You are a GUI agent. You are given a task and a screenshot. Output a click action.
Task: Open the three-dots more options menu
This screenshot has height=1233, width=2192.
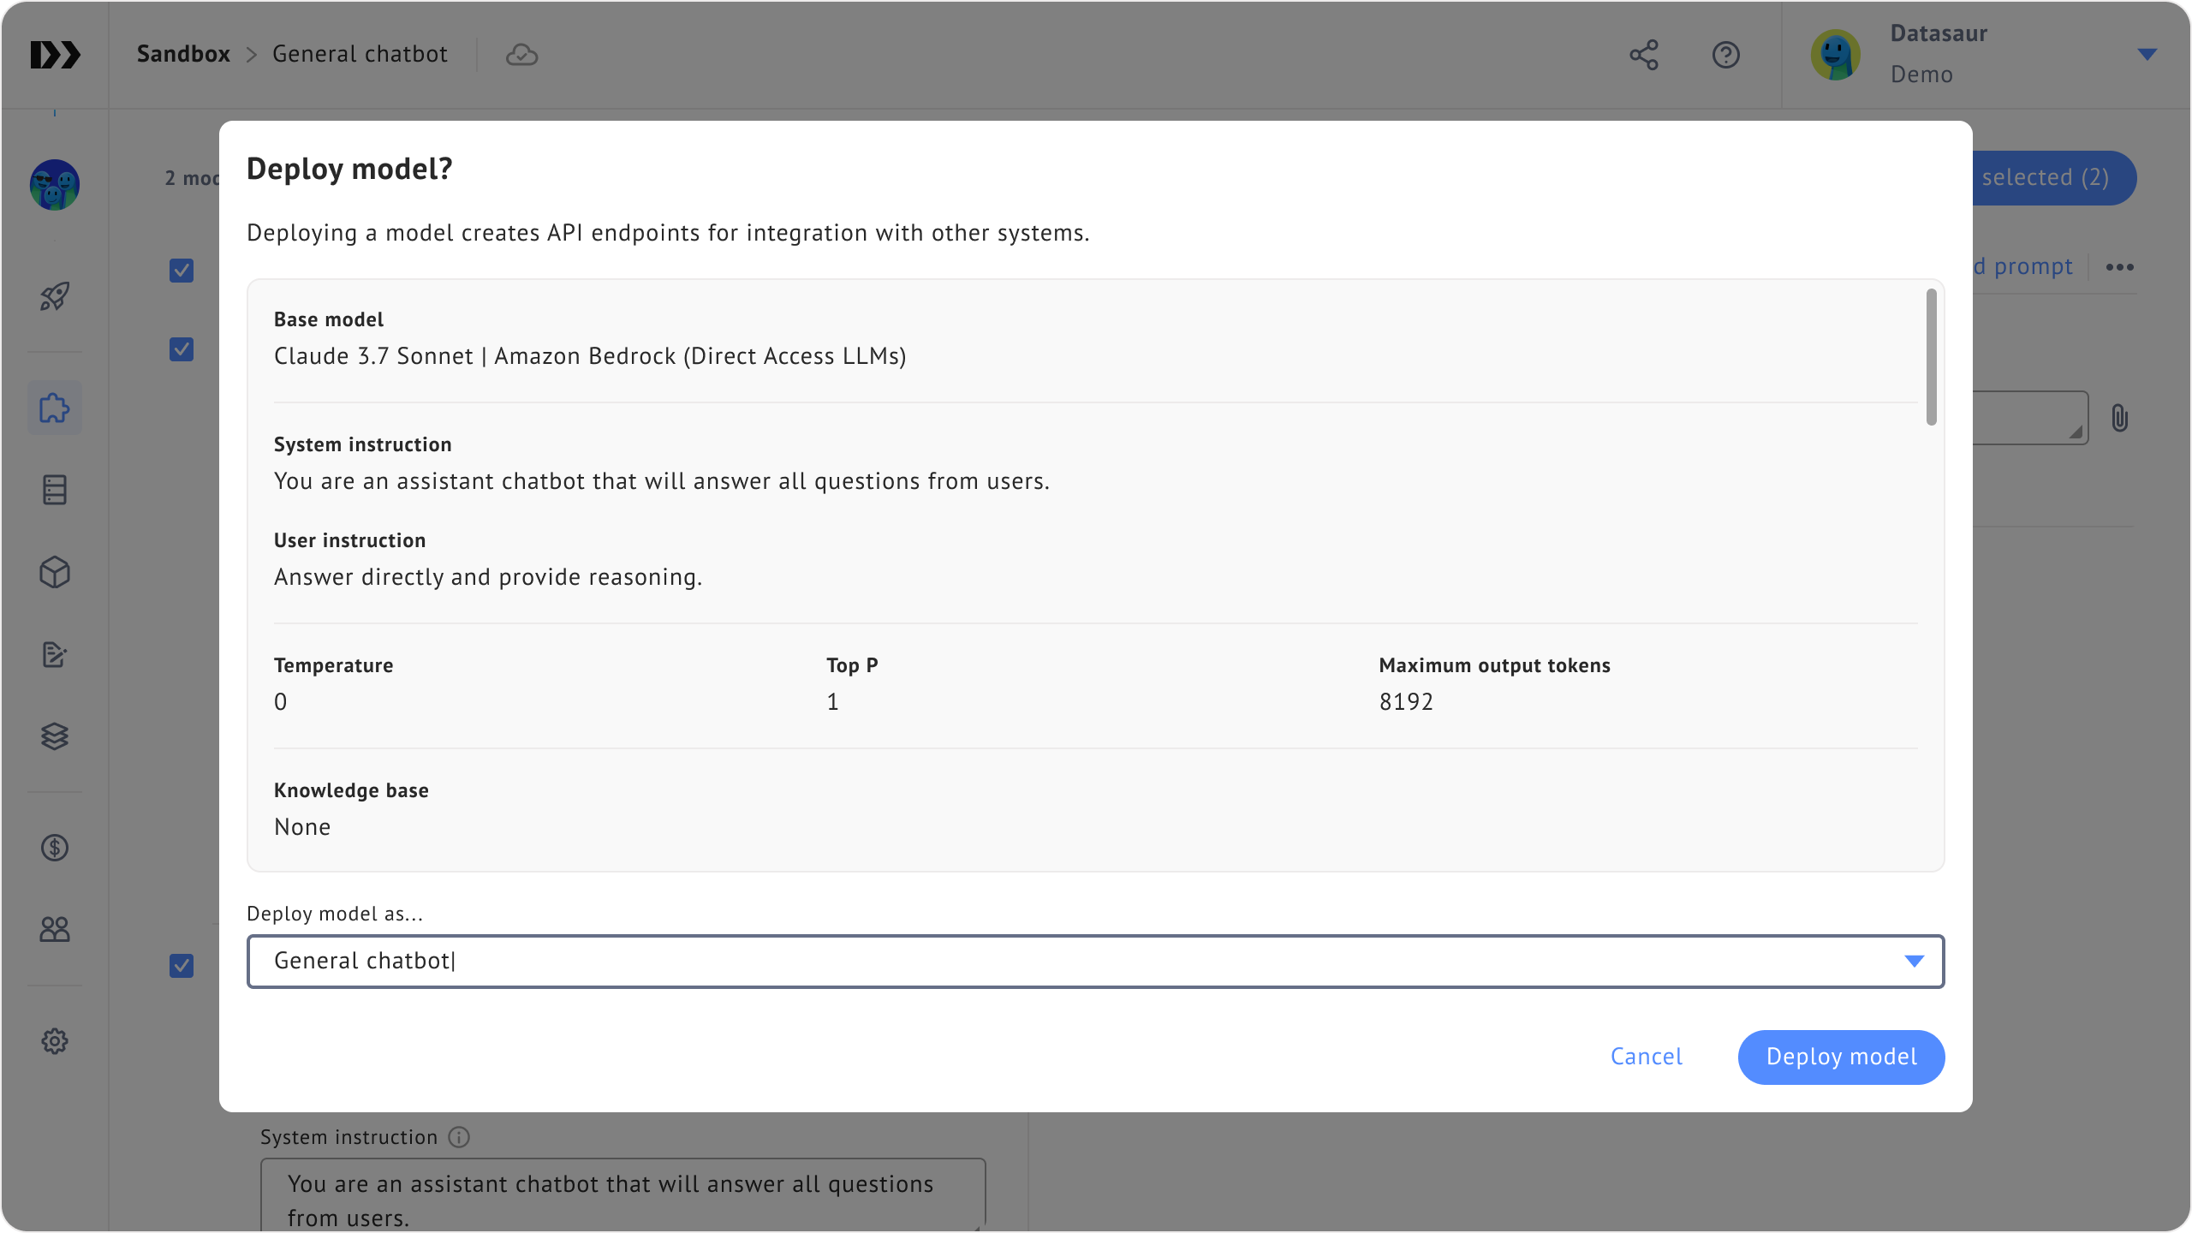[2119, 267]
